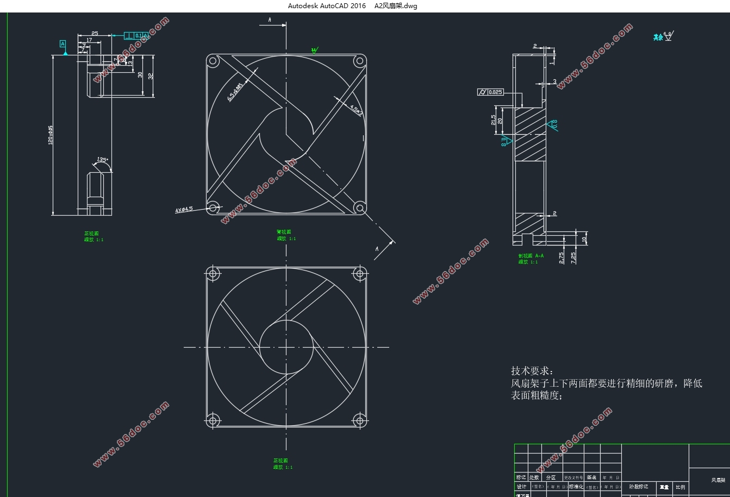The height and width of the screenshot is (497, 730).
Task: Select the 阶段标记 cell in title block
Action: (639, 487)
